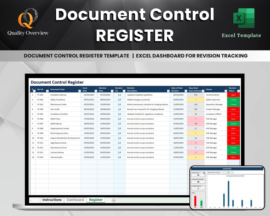Open the Date of Next Revision filter dropdown
270x216 pixels.
(x=185, y=91)
